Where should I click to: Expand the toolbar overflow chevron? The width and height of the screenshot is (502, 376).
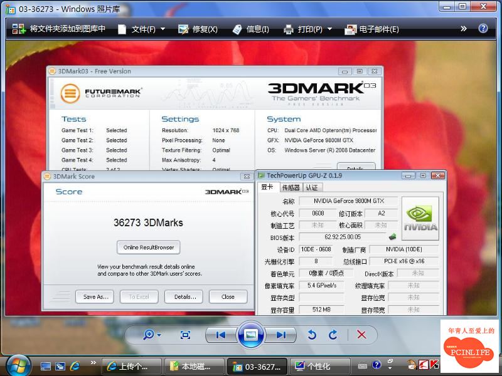point(463,29)
